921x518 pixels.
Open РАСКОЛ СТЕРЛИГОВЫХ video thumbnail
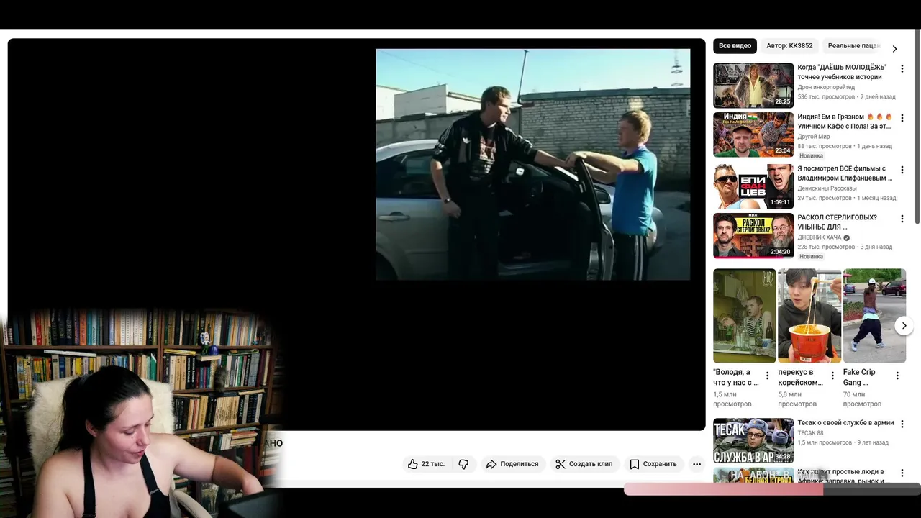tap(753, 235)
